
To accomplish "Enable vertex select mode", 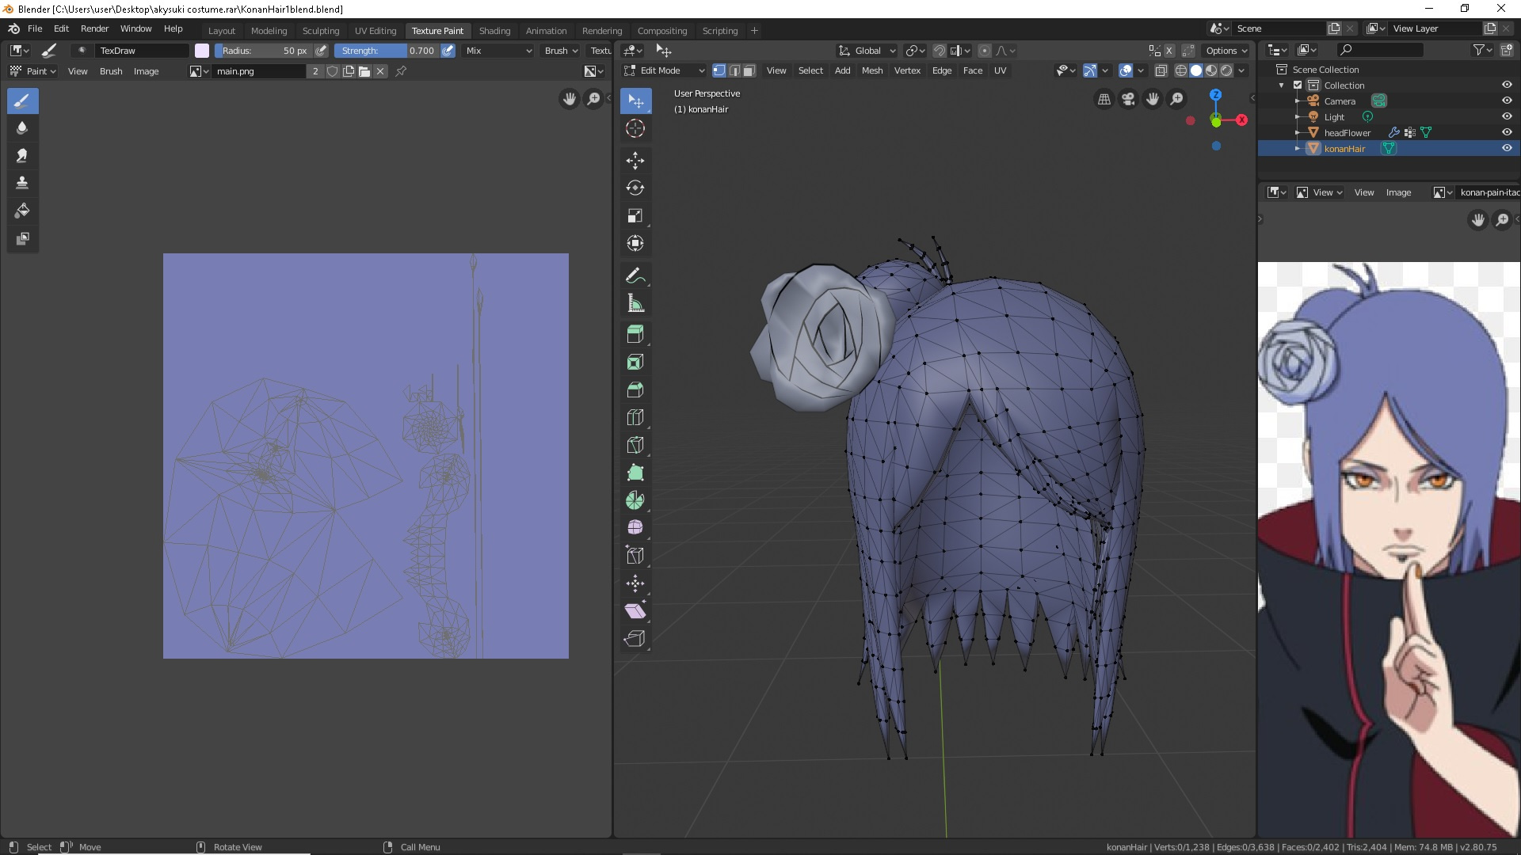I will [719, 70].
